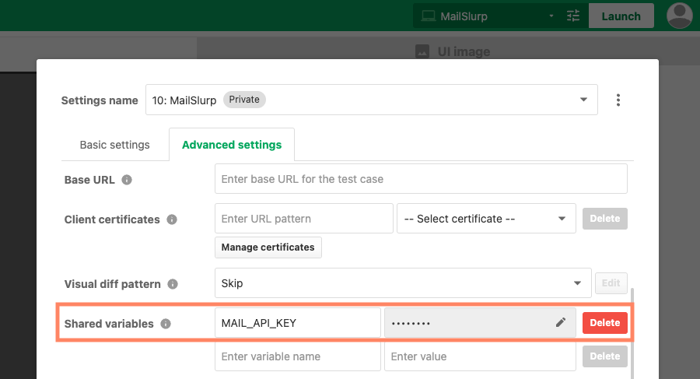700x379 pixels.
Task: Click the masked value field of MAIL_API_KEY
Action: (480, 323)
